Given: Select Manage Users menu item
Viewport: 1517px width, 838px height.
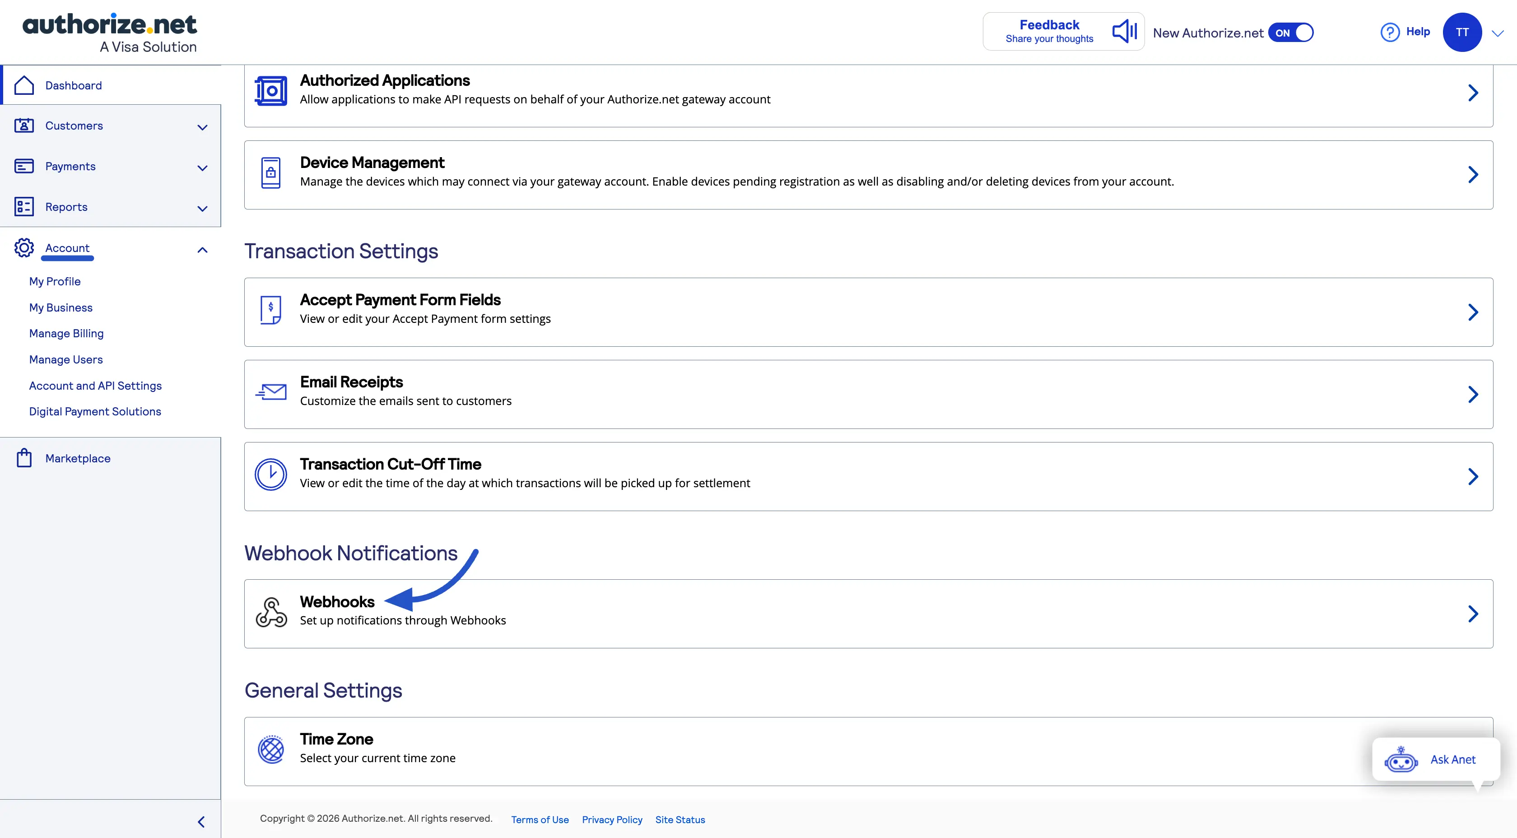Looking at the screenshot, I should click(65, 359).
